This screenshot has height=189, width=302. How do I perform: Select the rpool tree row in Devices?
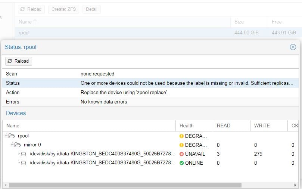(150, 136)
